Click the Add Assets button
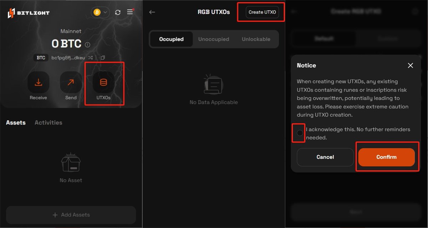 [71, 215]
